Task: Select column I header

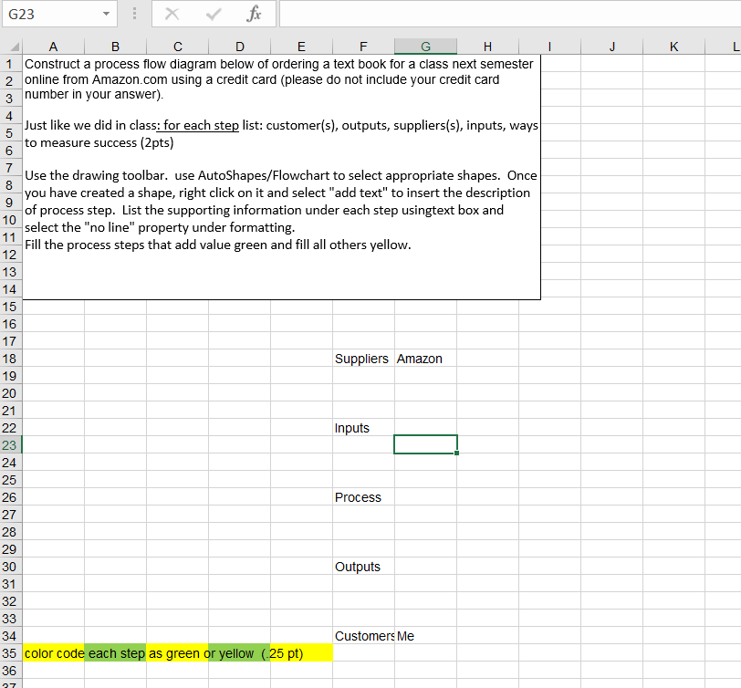Action: (x=549, y=47)
